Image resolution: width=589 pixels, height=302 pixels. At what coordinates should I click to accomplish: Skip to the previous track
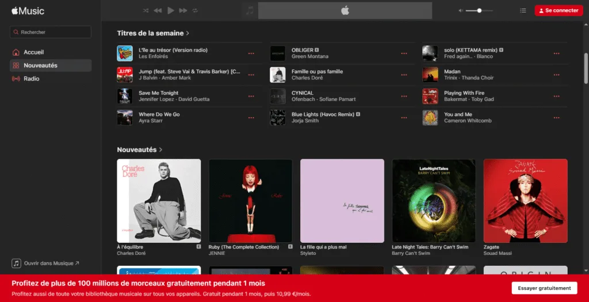pos(158,10)
